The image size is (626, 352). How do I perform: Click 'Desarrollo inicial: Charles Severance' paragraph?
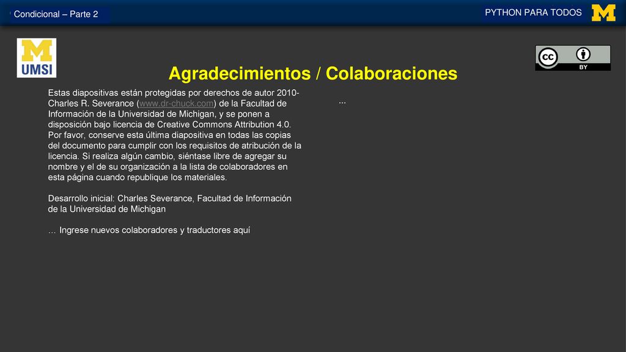click(170, 204)
